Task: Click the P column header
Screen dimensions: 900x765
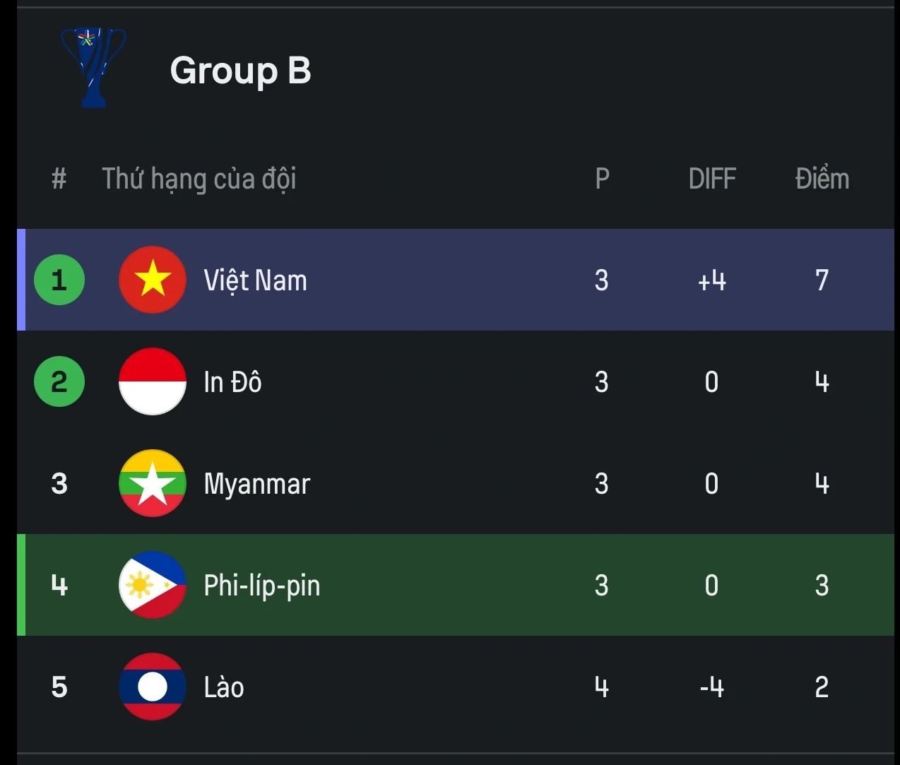Action: point(602,179)
